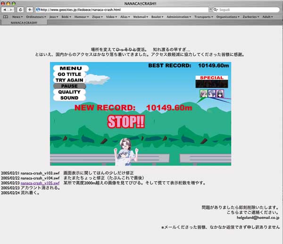Click QUALITY in game menu

pos(69,92)
